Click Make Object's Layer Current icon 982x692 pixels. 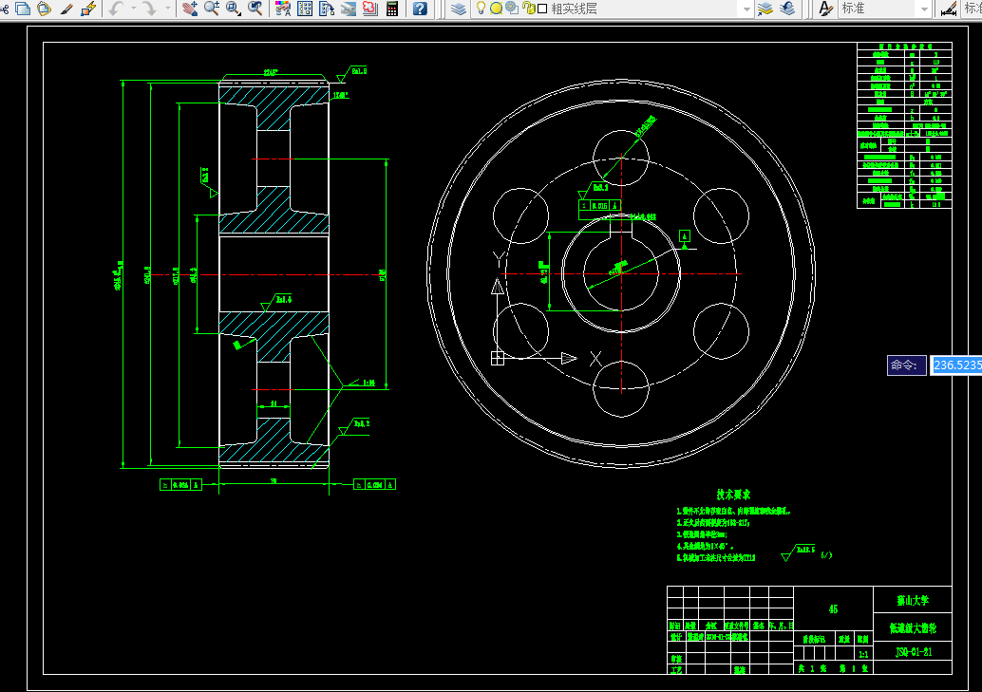pos(765,9)
